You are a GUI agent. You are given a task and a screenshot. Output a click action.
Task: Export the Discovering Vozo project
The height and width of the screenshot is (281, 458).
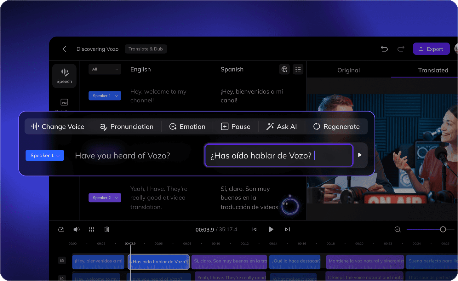point(431,49)
